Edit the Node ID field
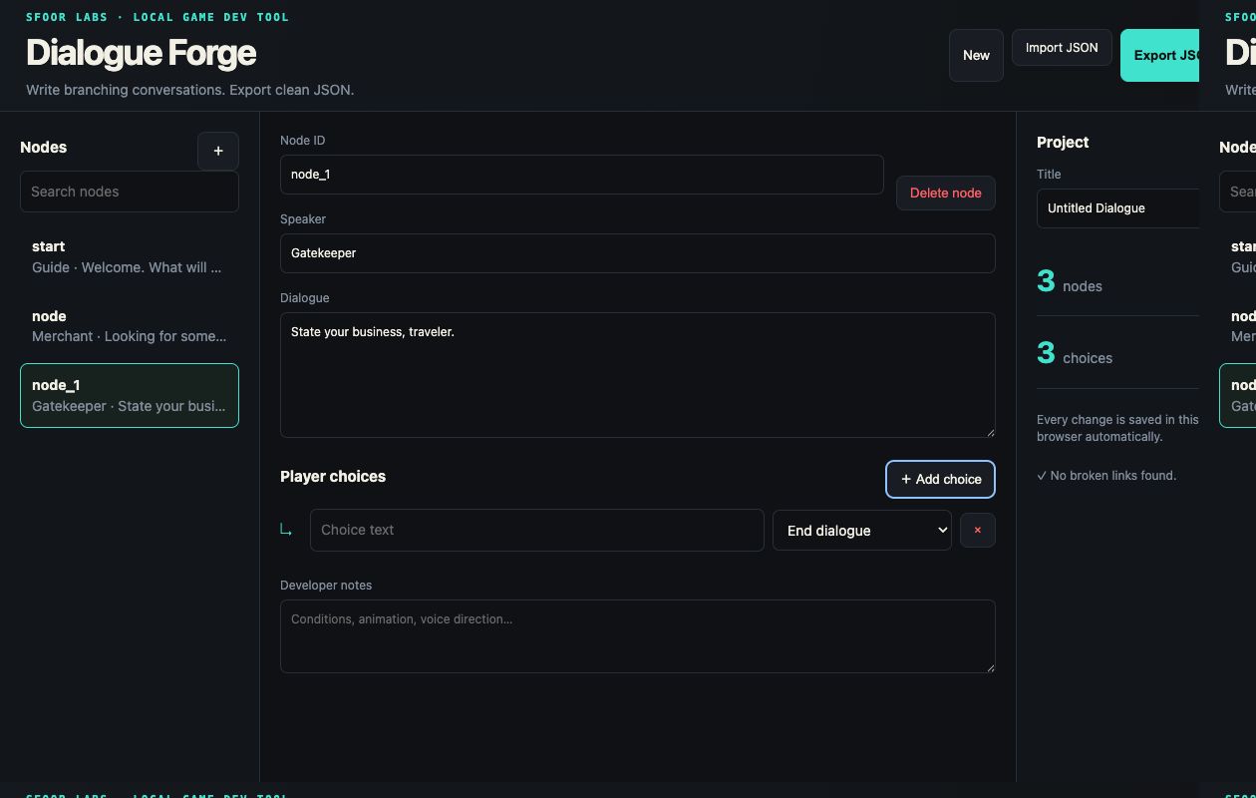 [582, 175]
